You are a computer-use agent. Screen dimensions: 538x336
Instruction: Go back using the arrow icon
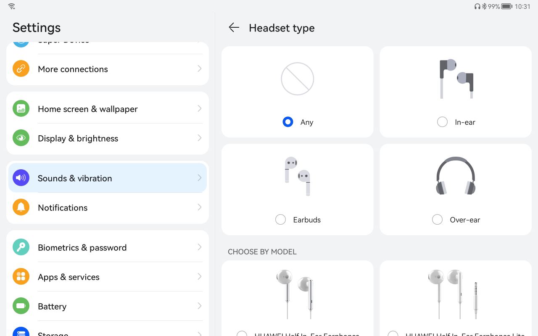(234, 28)
